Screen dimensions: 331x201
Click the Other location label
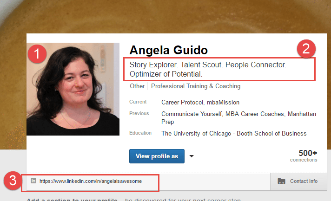137,86
